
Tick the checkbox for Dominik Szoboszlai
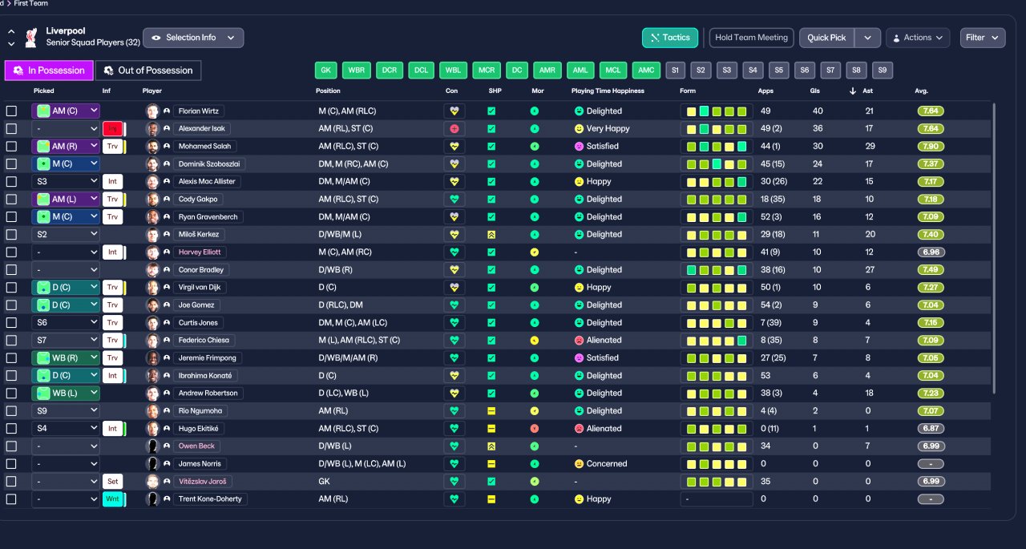coord(11,163)
